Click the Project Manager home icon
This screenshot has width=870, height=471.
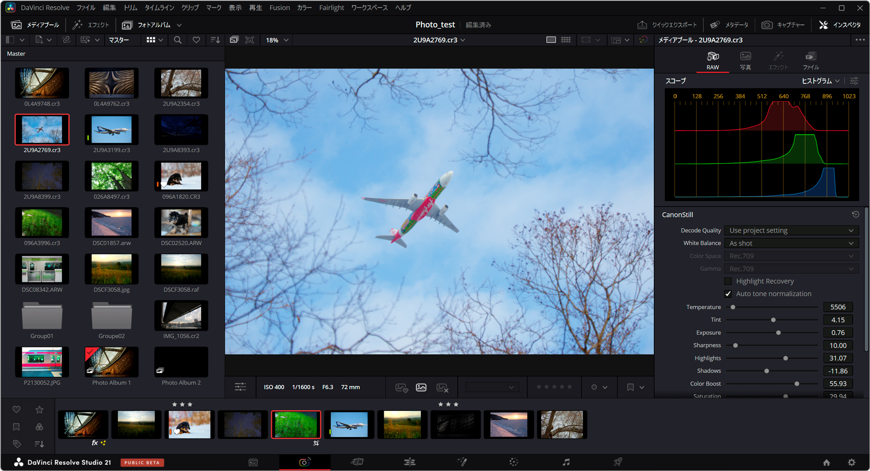[x=826, y=462]
